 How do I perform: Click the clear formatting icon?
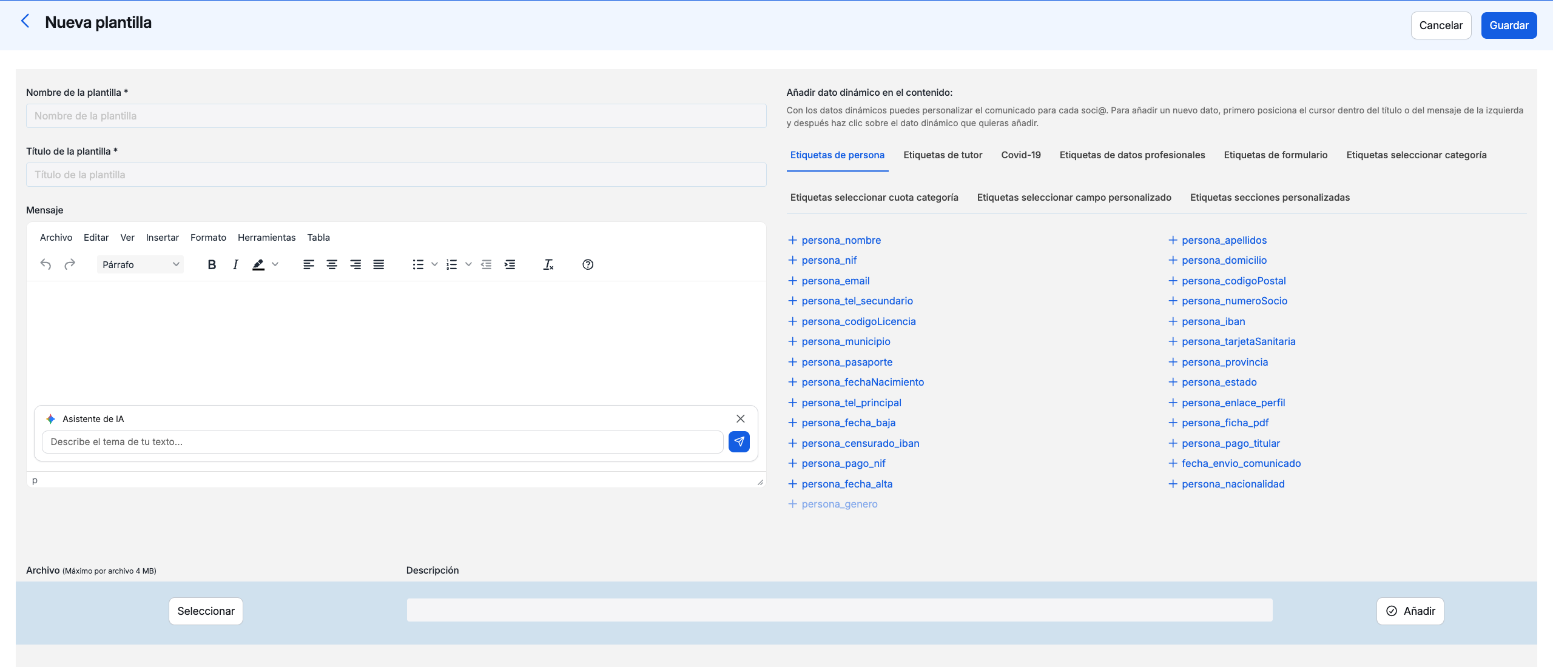pos(548,264)
